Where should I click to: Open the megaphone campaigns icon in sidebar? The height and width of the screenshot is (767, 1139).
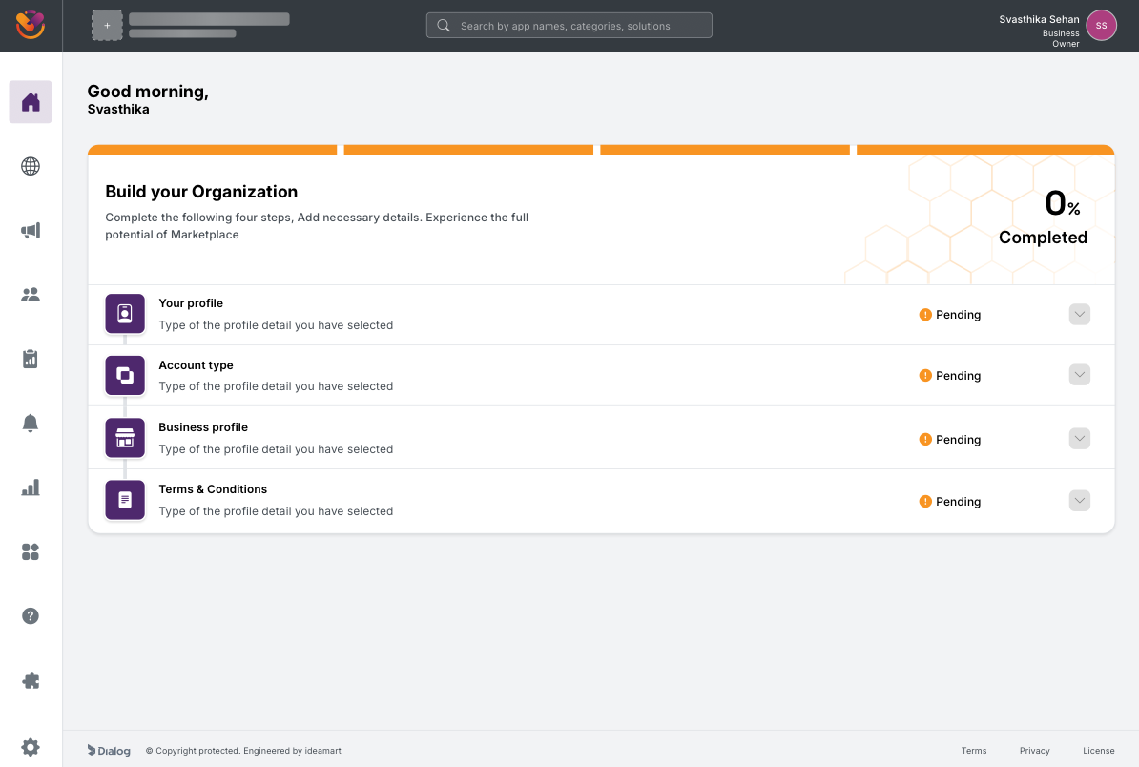click(x=31, y=231)
